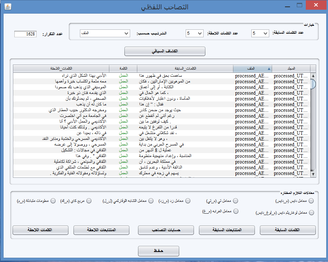
Task: Click the عدد التكرار field showing 1628
Action: click(25, 34)
